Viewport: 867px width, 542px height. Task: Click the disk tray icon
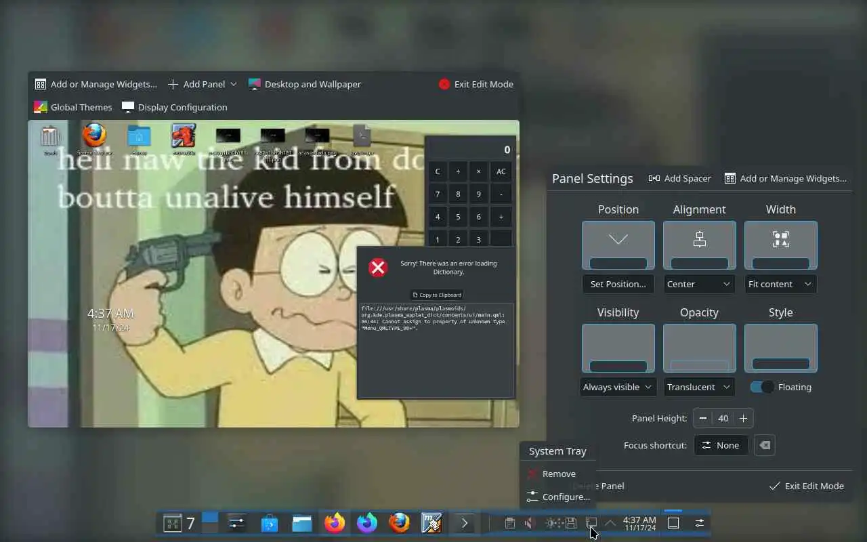tap(571, 523)
